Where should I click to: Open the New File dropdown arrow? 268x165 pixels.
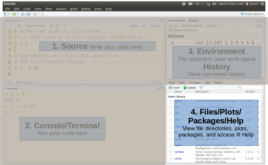[9, 14]
